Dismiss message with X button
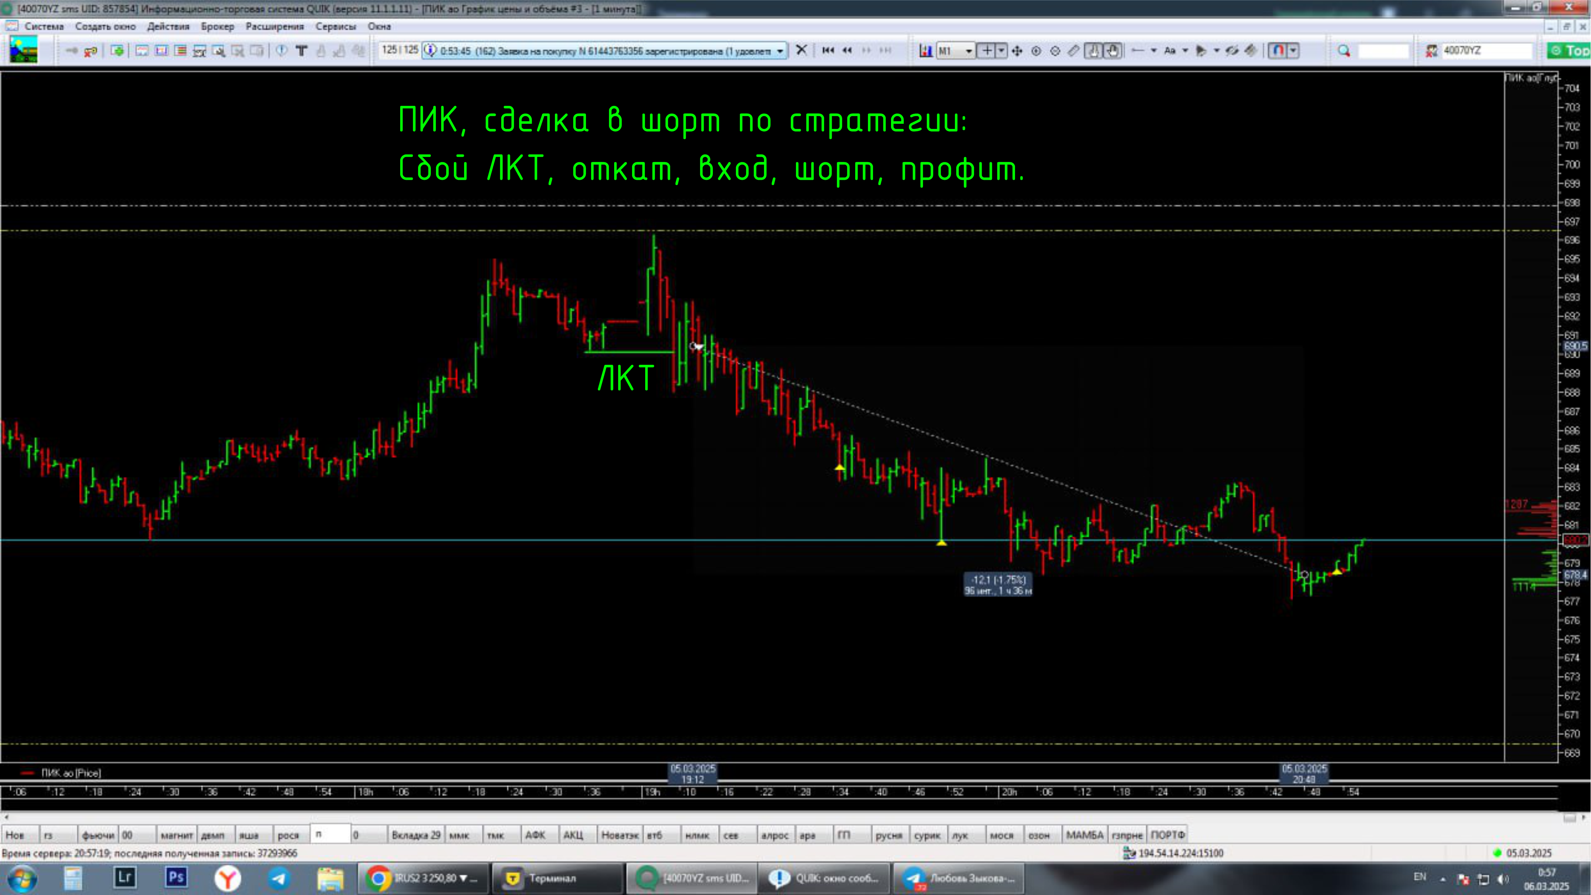This screenshot has width=1591, height=895. point(801,50)
